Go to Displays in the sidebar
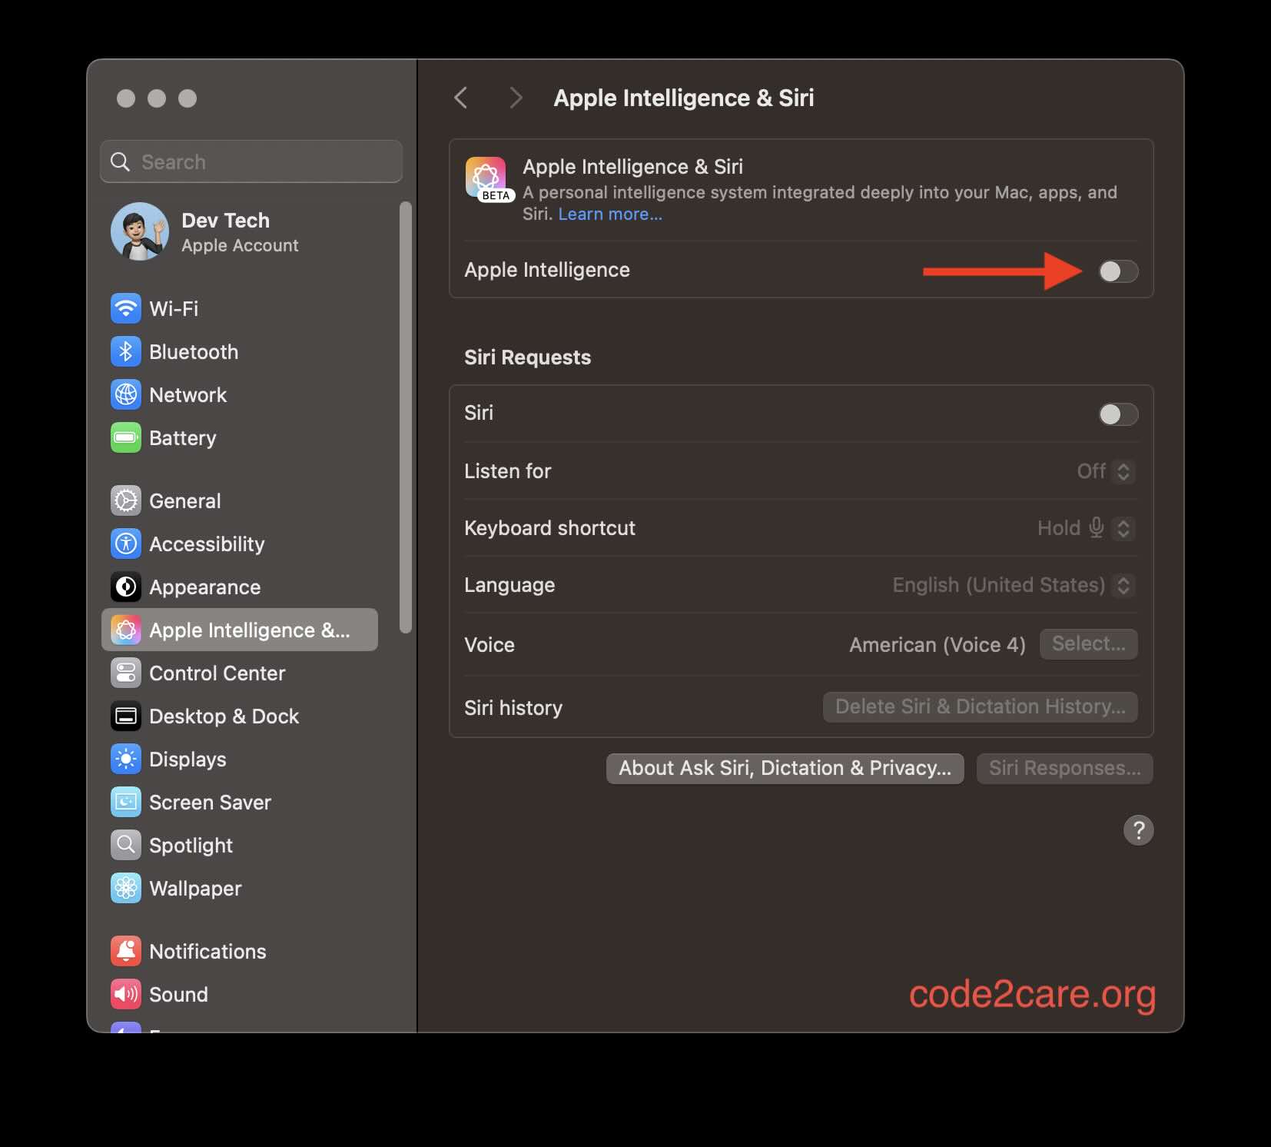1271x1147 pixels. tap(187, 760)
